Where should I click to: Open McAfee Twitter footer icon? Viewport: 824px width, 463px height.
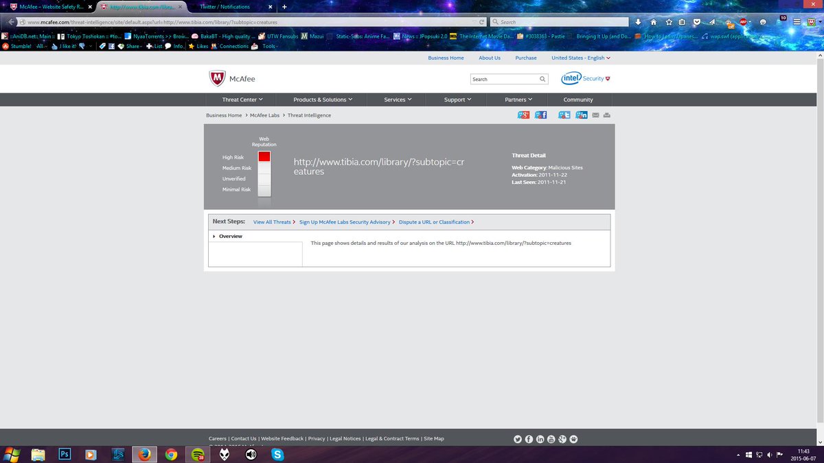[x=518, y=439]
